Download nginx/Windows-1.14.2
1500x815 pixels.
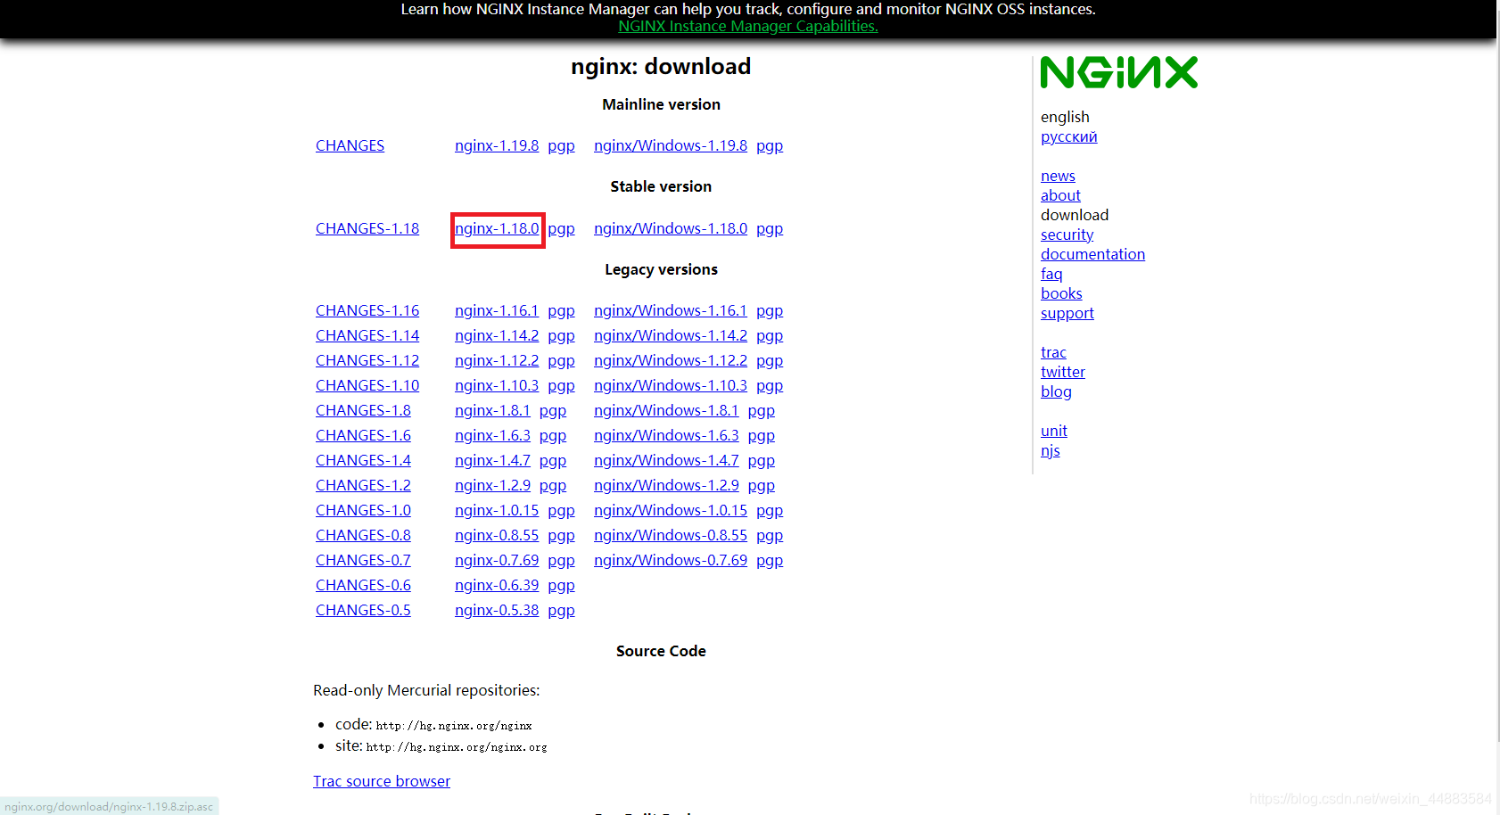[671, 335]
